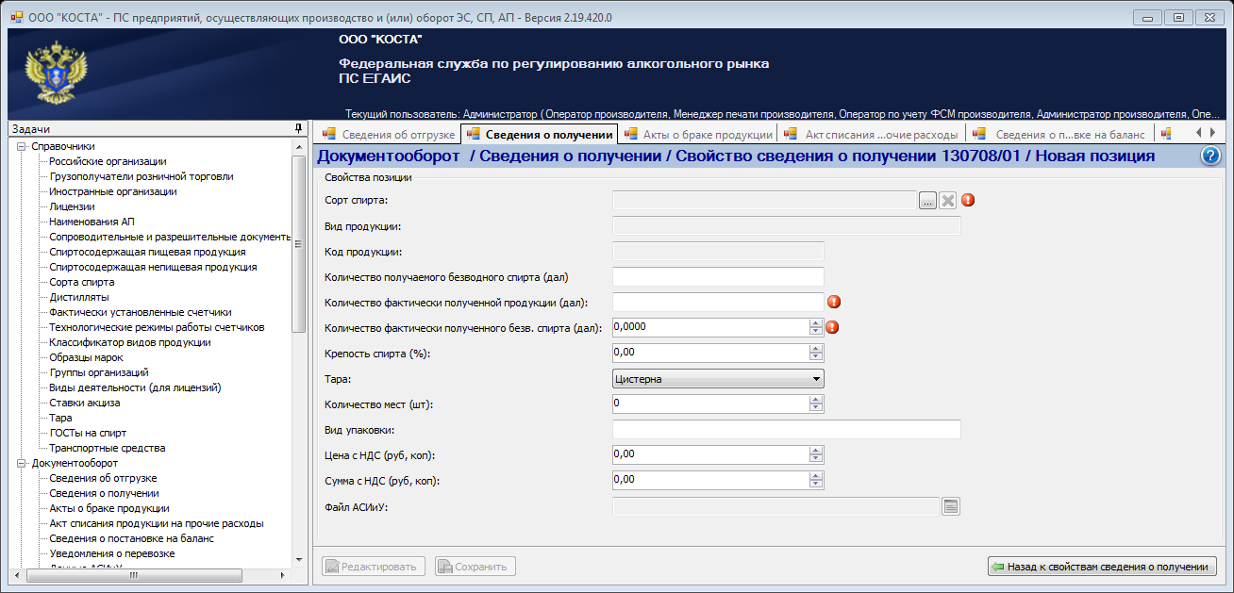Select ГОСТы на спирт tree item
The width and height of the screenshot is (1234, 593).
point(88,433)
